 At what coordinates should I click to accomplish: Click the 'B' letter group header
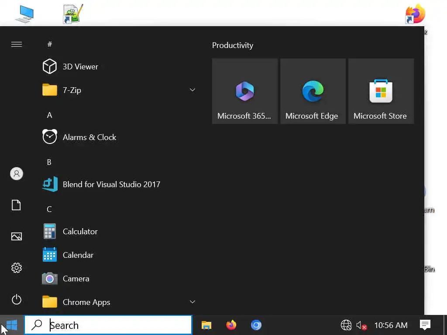49,162
